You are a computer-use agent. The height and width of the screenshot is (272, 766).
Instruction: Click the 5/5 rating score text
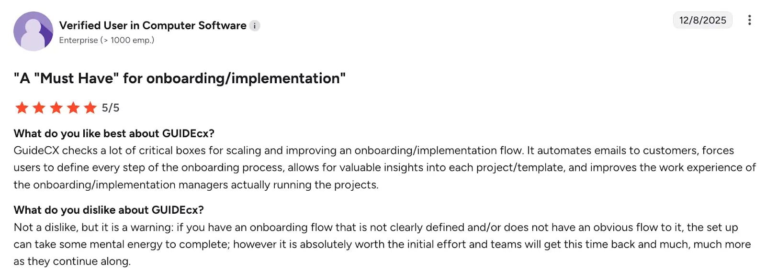111,108
